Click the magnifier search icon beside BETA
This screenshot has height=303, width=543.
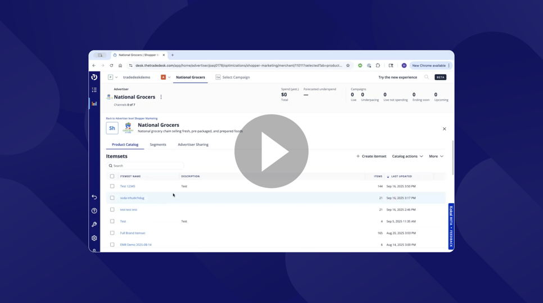pos(427,77)
